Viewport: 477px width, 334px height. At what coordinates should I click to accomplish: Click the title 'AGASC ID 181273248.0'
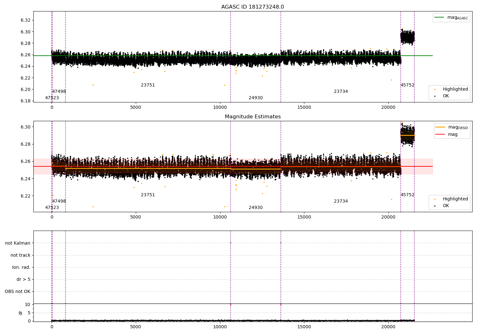click(x=252, y=7)
